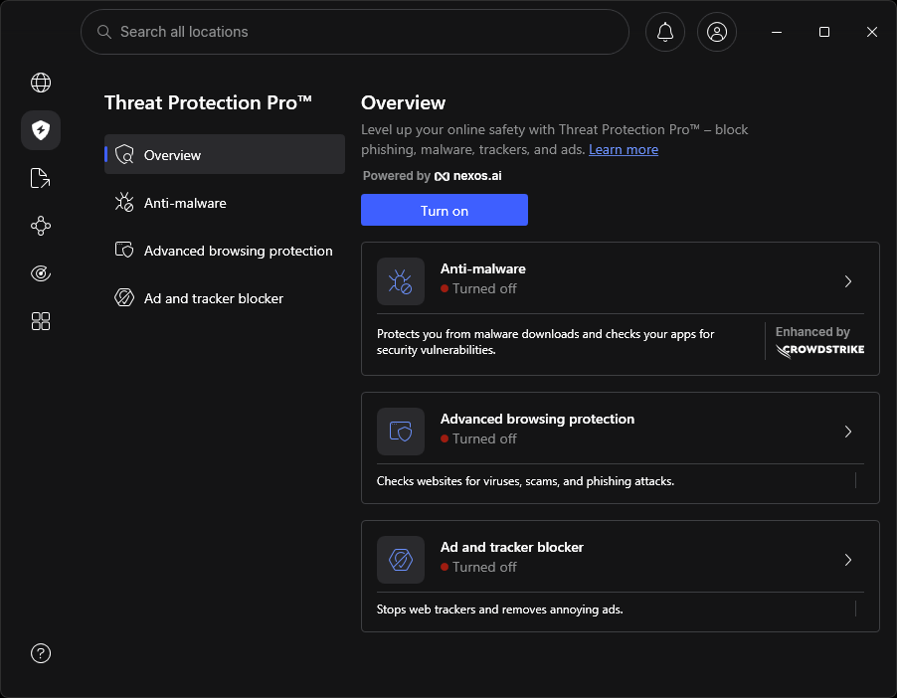Select Ad and tracker blocker in the menu
The width and height of the screenshot is (897, 698).
(x=225, y=297)
